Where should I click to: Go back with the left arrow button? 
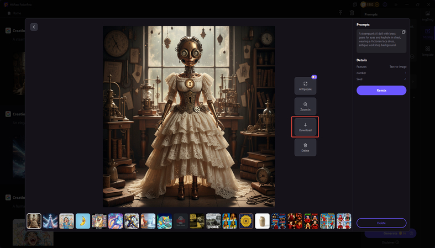(x=34, y=27)
